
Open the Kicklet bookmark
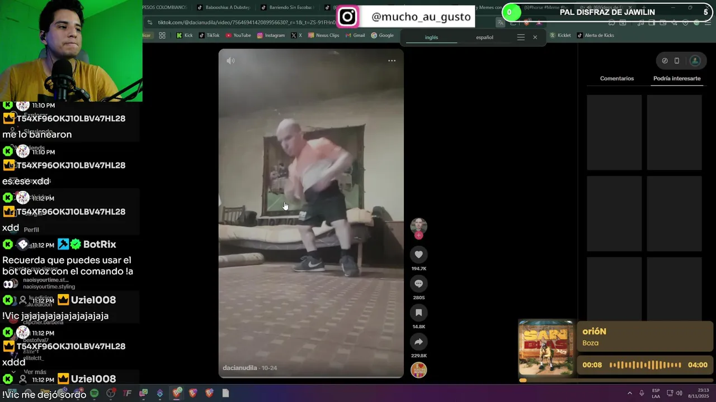click(x=560, y=35)
